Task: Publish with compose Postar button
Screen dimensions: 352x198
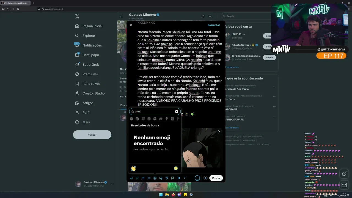Action: coord(216,178)
